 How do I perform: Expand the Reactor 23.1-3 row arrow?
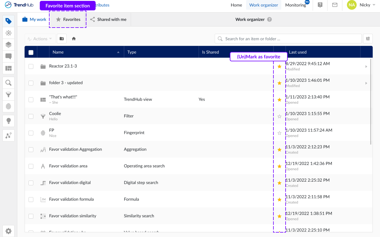[x=366, y=67]
